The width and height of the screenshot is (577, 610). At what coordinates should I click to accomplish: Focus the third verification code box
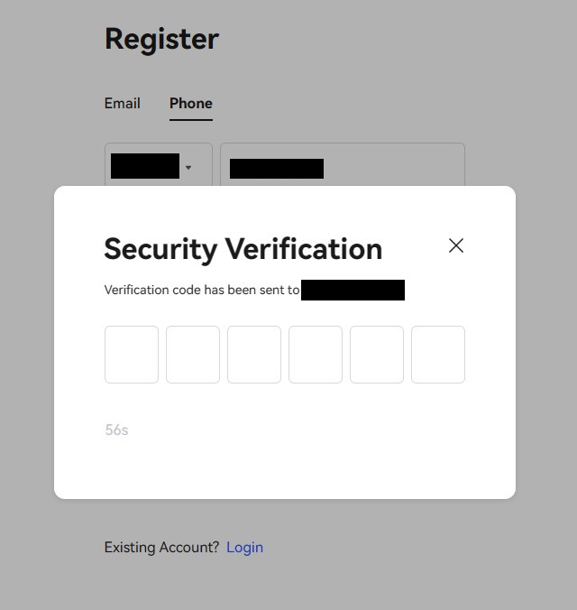point(254,355)
